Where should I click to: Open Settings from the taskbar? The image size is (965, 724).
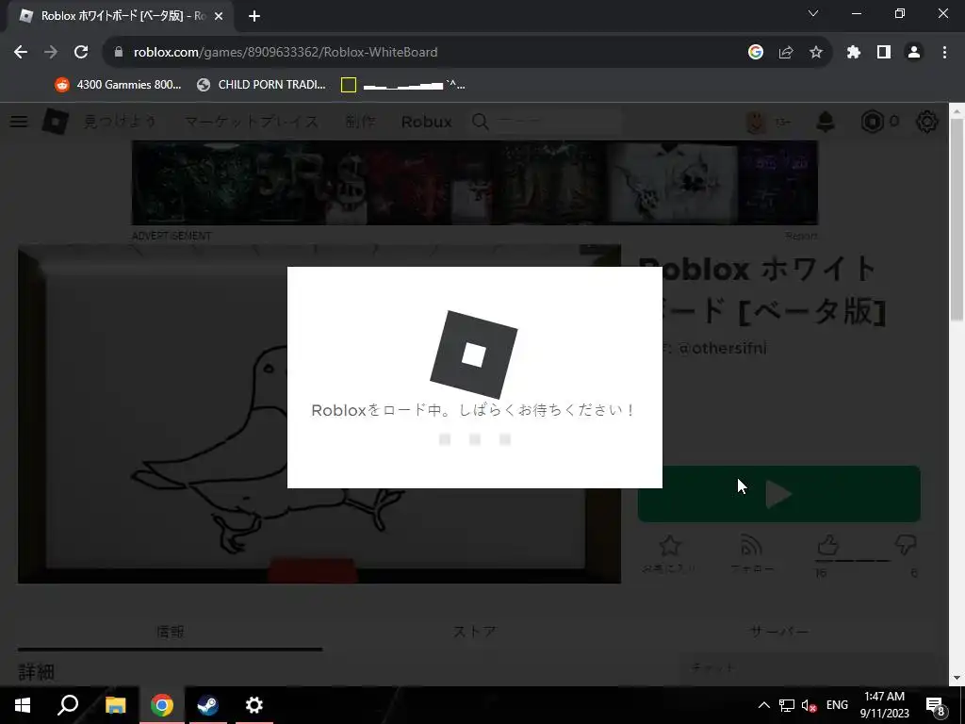pos(254,705)
